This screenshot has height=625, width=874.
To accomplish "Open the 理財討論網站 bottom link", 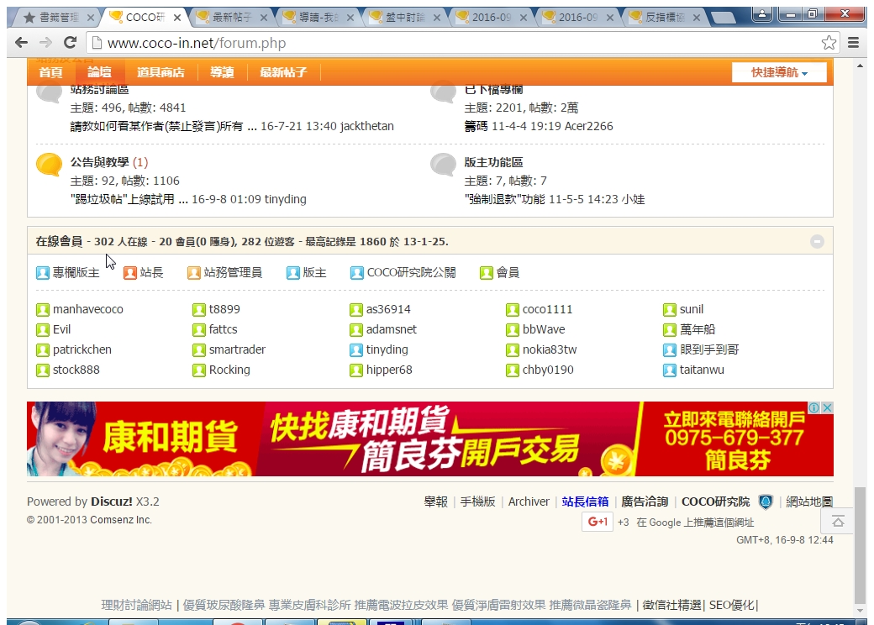I will click(x=136, y=605).
